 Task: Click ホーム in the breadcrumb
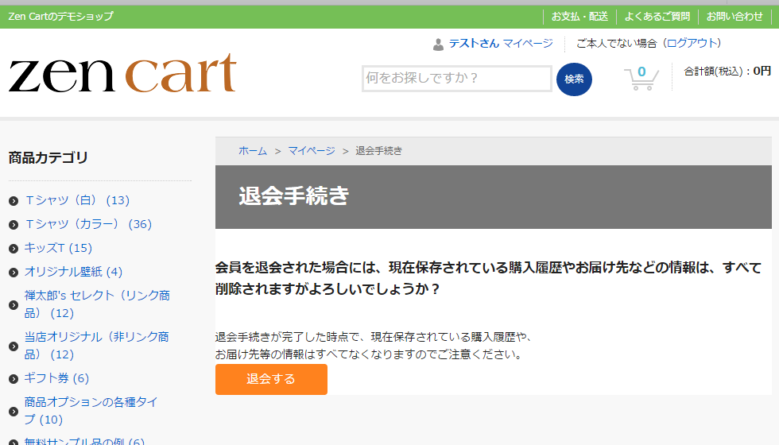click(253, 150)
